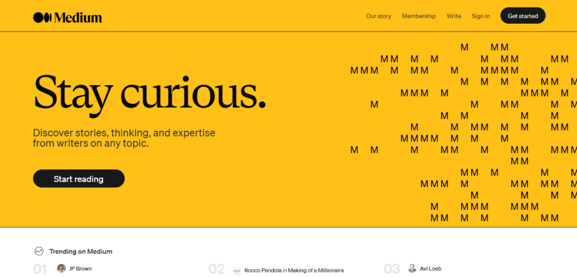Open the Write link
The image size is (577, 277).
[x=454, y=16]
